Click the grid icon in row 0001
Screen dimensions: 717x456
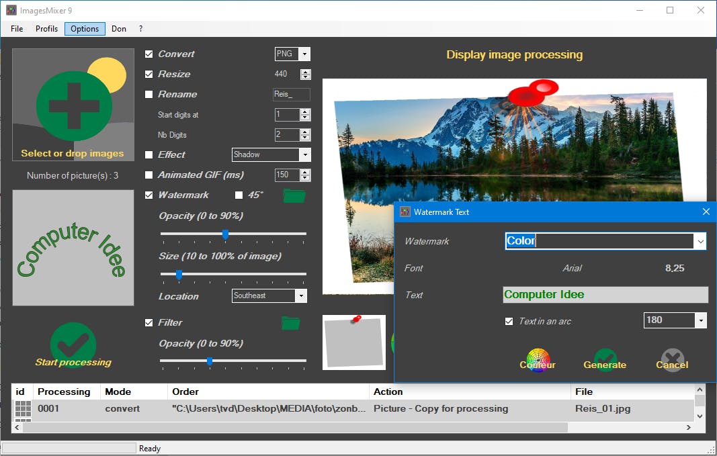click(23, 410)
